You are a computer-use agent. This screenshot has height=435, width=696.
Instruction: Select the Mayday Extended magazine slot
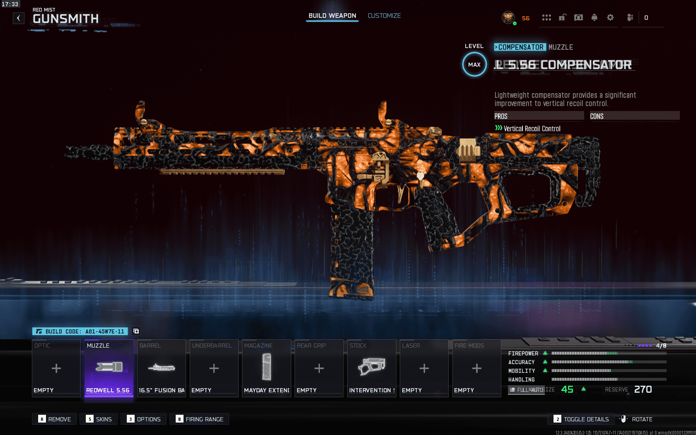pyautogui.click(x=266, y=368)
